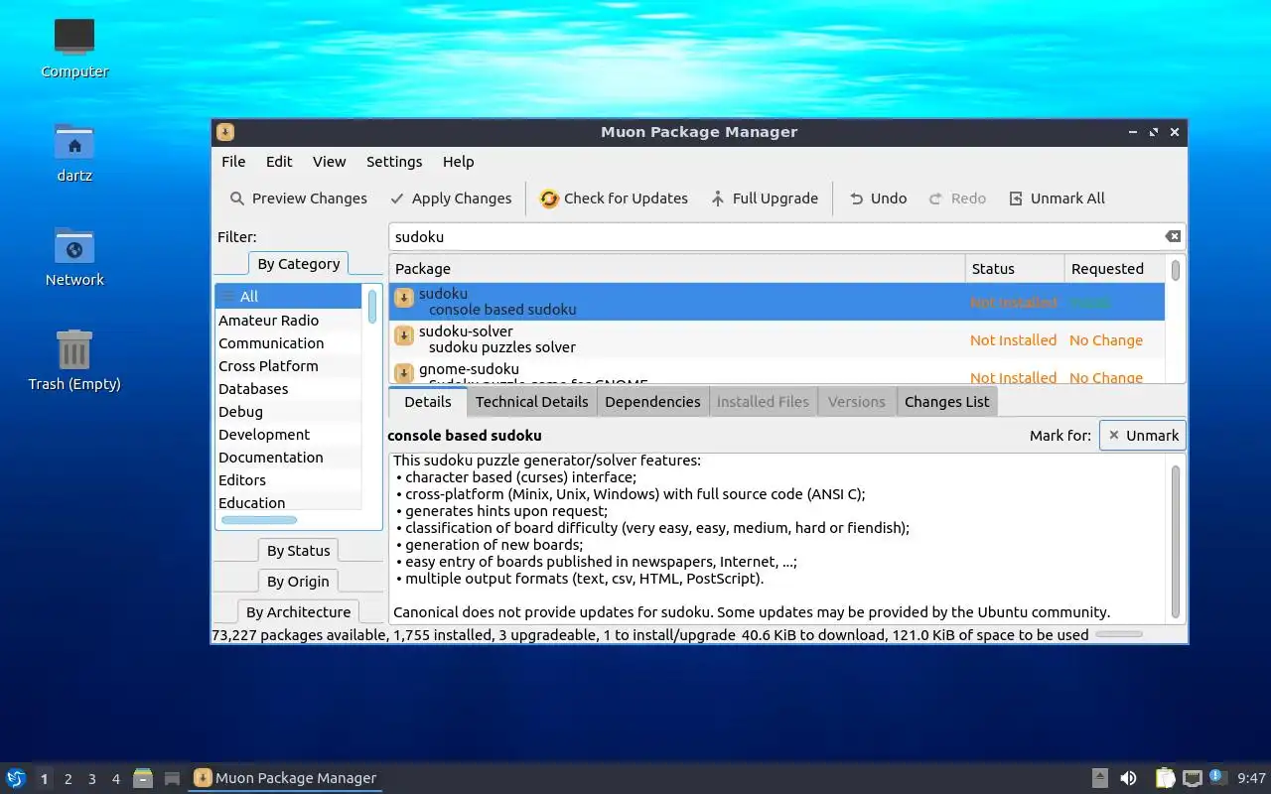This screenshot has width=1271, height=794.
Task: Clear the sudoku search text
Action: point(1173,236)
